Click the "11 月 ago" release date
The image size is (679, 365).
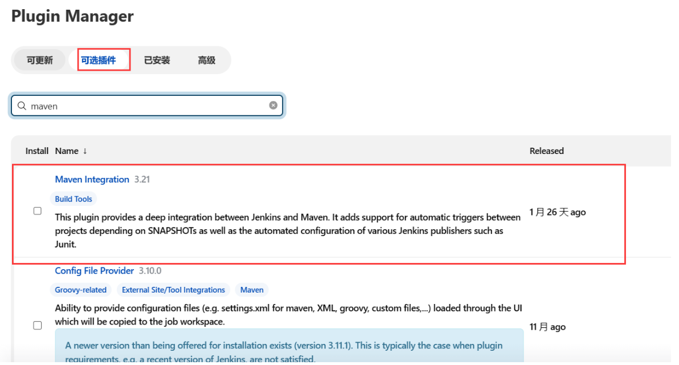pyautogui.click(x=547, y=327)
